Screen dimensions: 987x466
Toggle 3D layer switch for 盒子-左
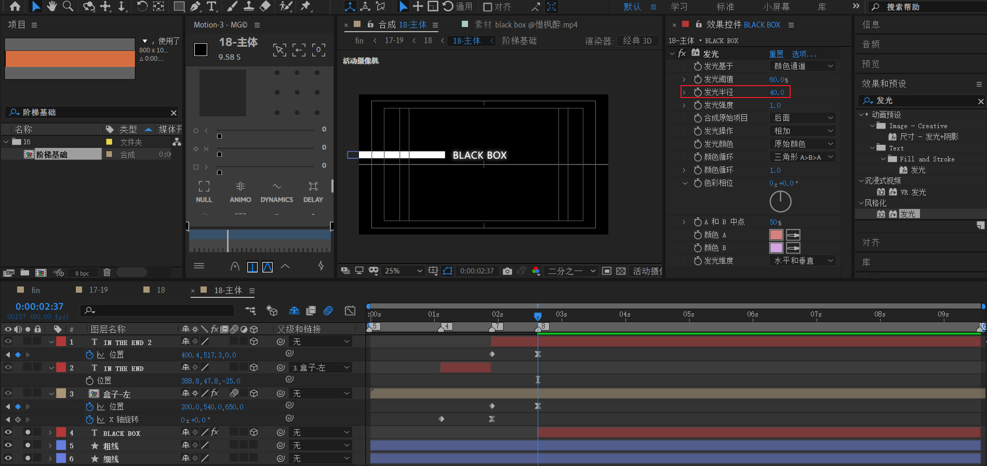click(x=254, y=393)
